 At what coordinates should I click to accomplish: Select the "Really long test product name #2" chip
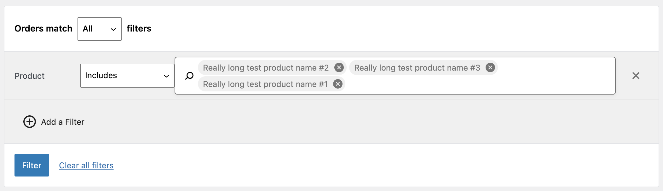[266, 67]
